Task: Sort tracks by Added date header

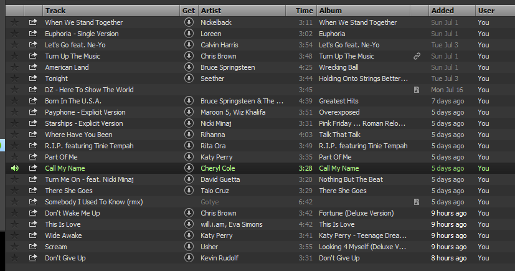Action: (443, 11)
